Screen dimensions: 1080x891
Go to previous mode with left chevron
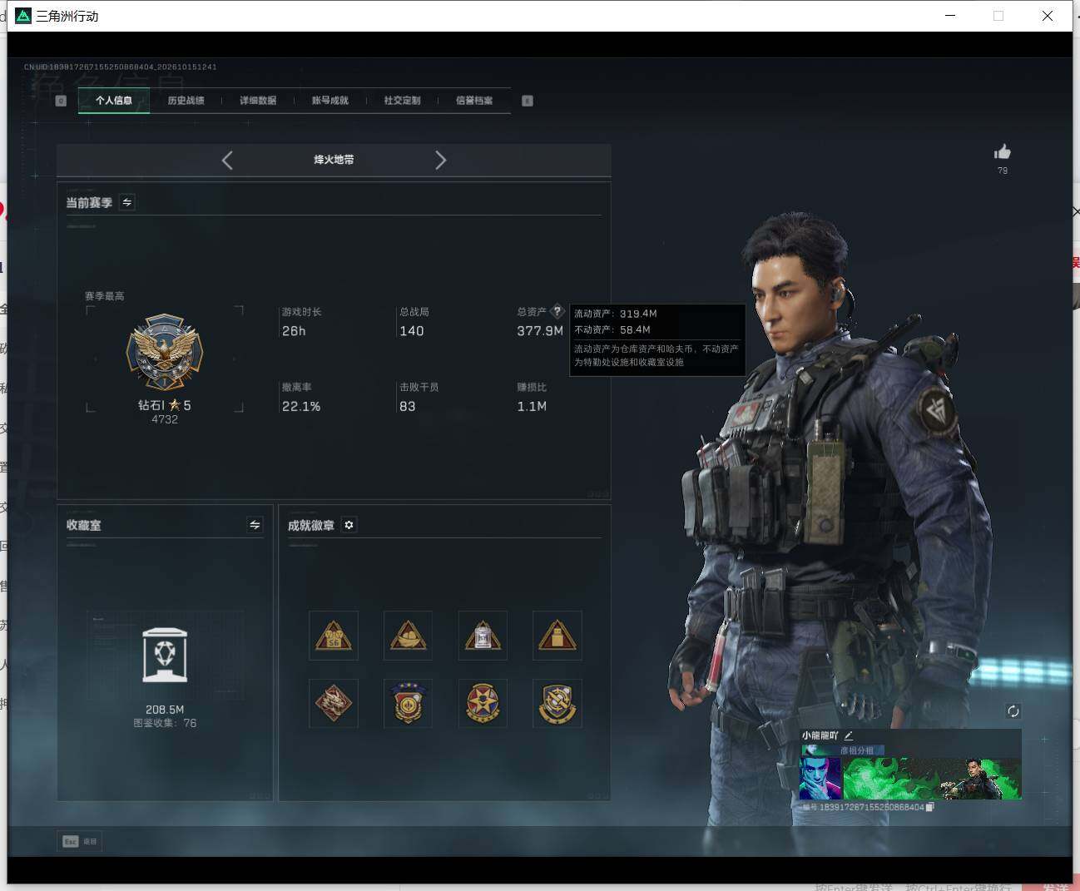coord(227,160)
